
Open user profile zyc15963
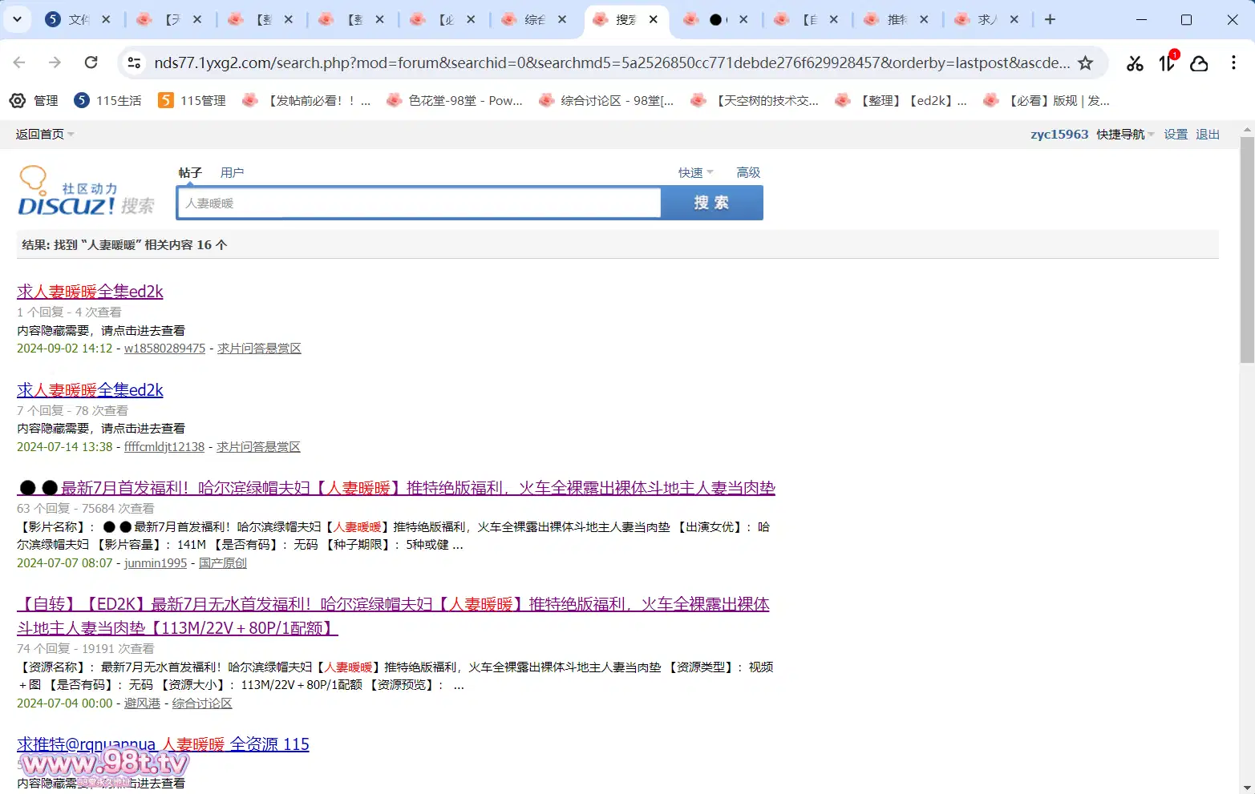1059,134
